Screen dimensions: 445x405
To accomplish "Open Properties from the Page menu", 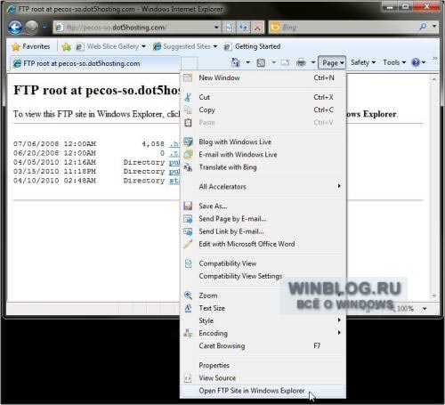I will click(x=263, y=366).
